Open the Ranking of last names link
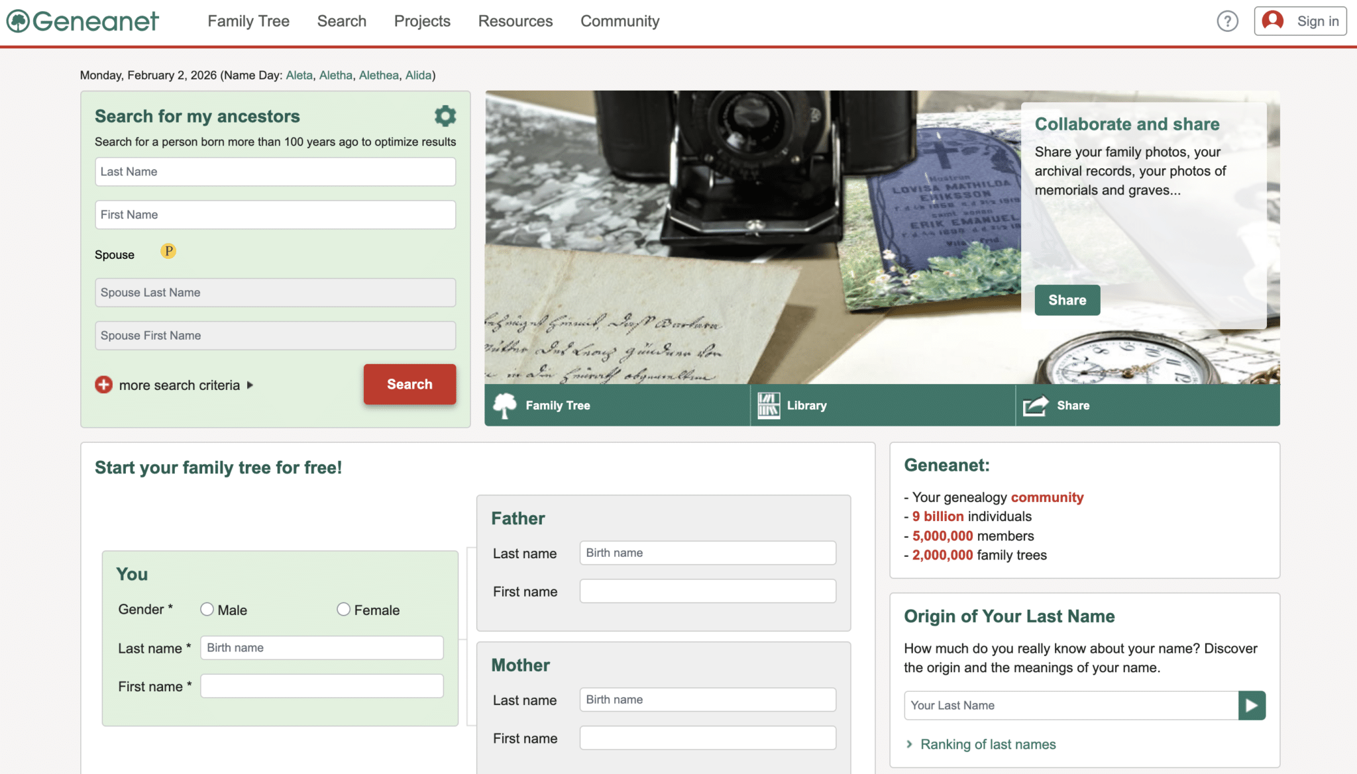Viewport: 1357px width, 774px height. click(x=987, y=744)
